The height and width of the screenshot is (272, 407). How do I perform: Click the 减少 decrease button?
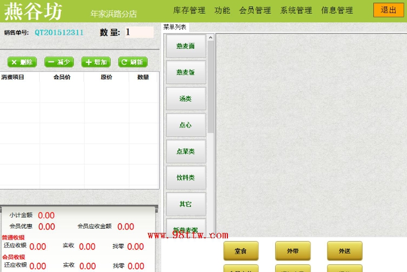coord(59,62)
